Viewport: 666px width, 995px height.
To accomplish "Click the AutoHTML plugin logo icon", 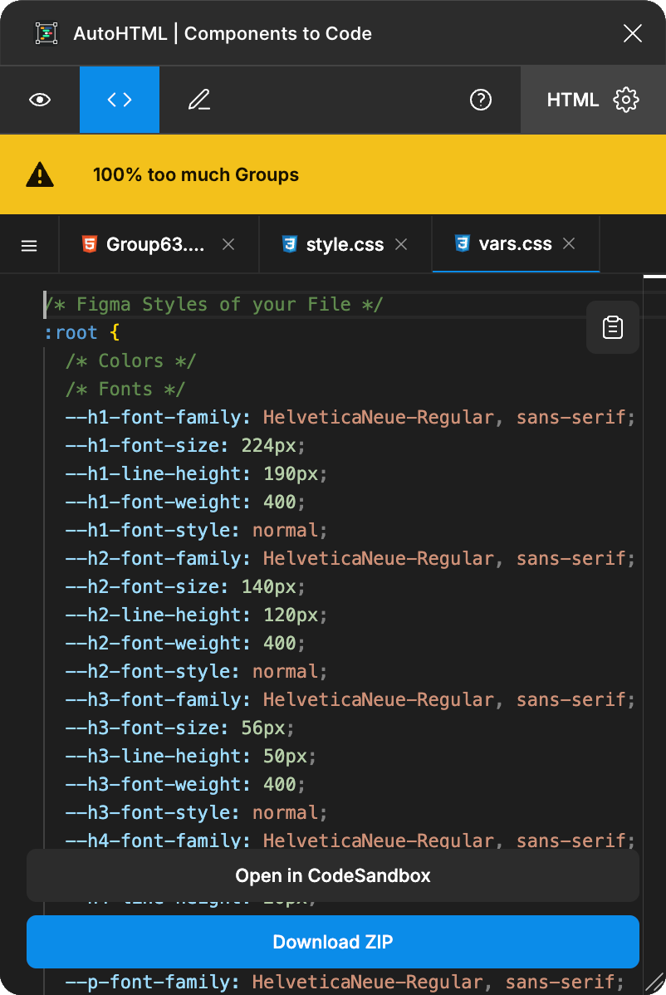I will (47, 33).
